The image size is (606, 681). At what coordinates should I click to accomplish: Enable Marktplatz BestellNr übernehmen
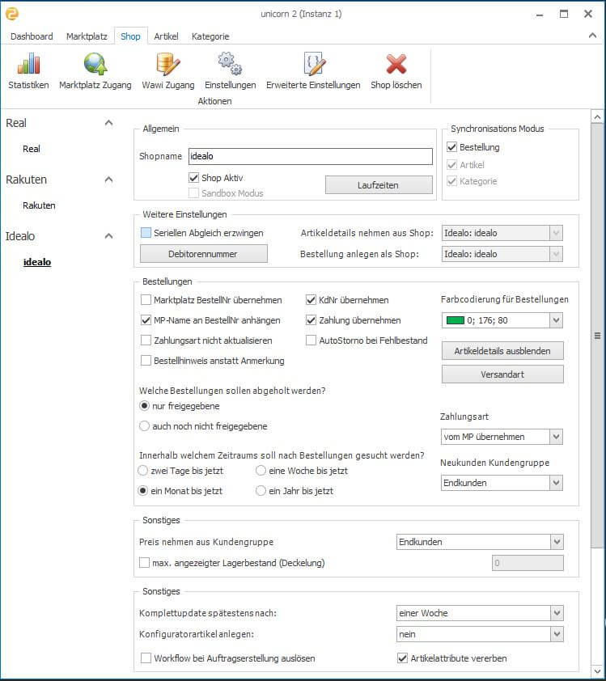146,300
